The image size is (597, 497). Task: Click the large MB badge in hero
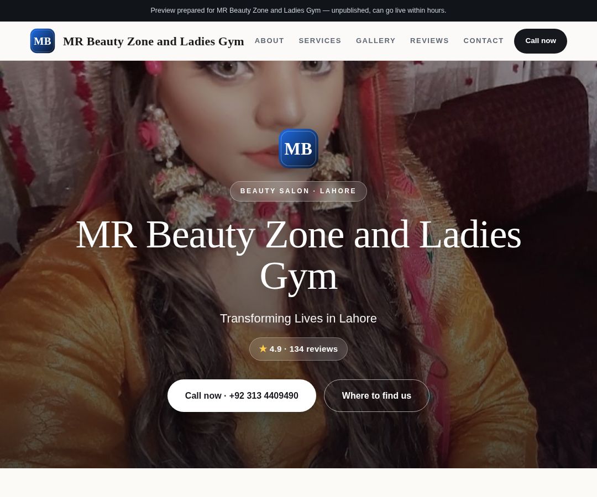pyautogui.click(x=298, y=149)
